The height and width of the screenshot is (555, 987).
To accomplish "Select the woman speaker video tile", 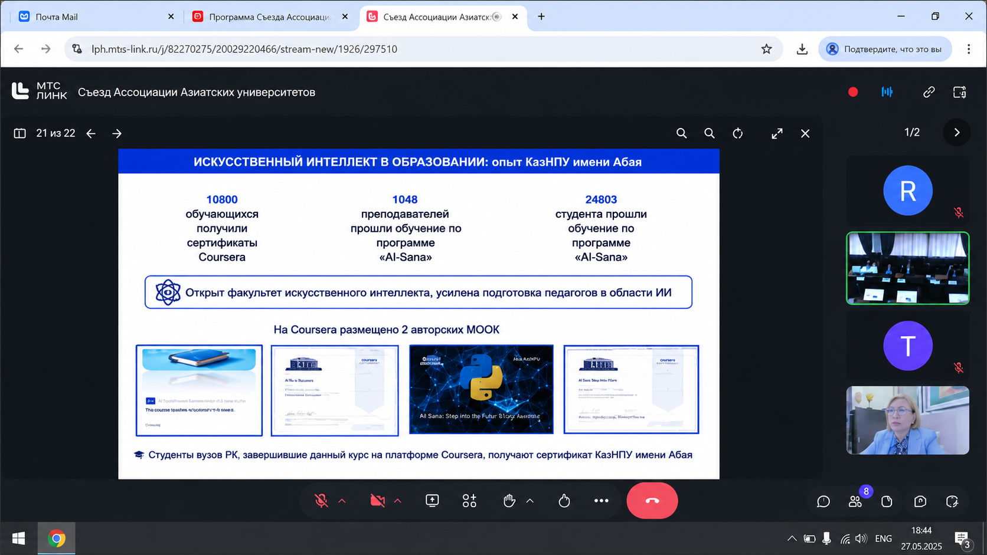I will 908,421.
